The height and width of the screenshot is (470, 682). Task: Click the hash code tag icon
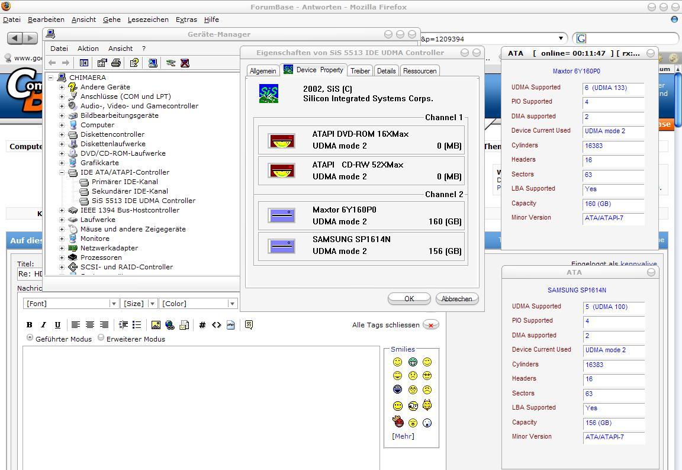tap(202, 325)
